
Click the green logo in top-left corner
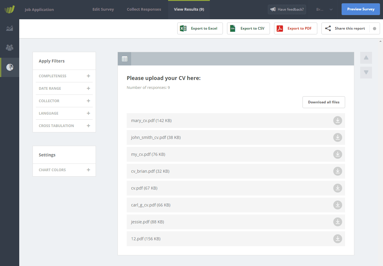point(9,9)
